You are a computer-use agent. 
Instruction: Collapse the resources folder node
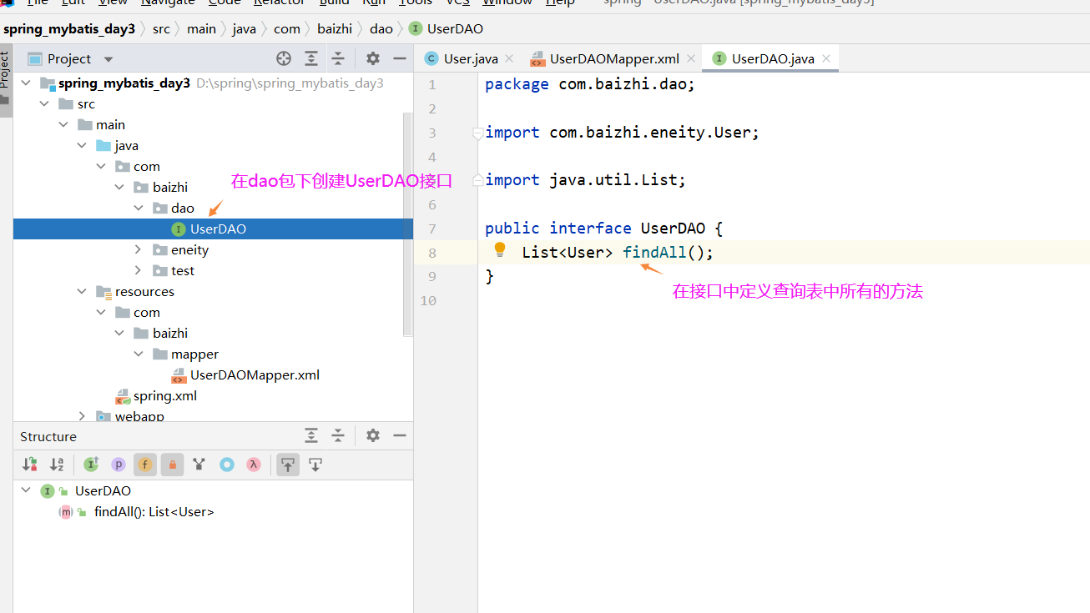(82, 292)
